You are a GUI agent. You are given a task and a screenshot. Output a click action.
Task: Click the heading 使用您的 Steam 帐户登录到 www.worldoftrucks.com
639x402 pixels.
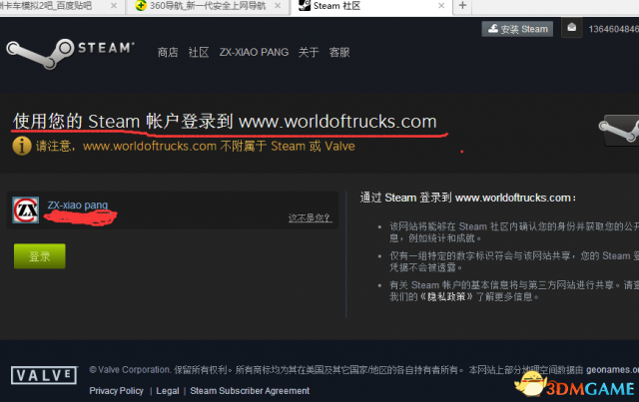(x=225, y=122)
